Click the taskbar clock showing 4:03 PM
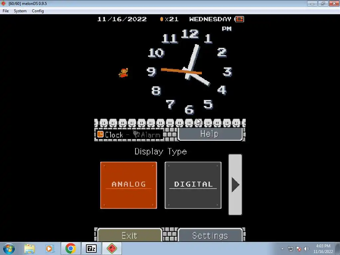 point(323,249)
